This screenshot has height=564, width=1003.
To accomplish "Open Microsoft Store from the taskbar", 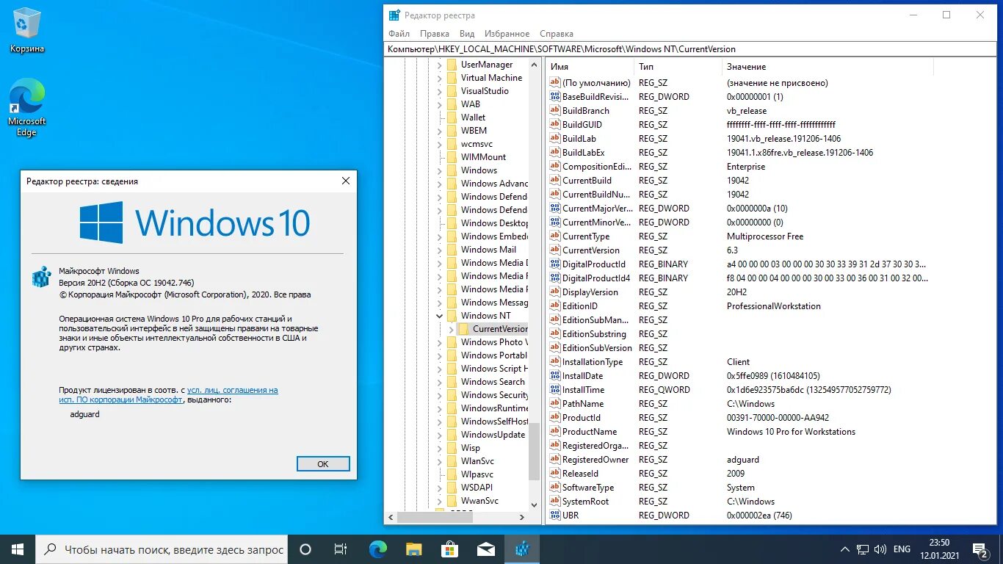I will point(449,549).
